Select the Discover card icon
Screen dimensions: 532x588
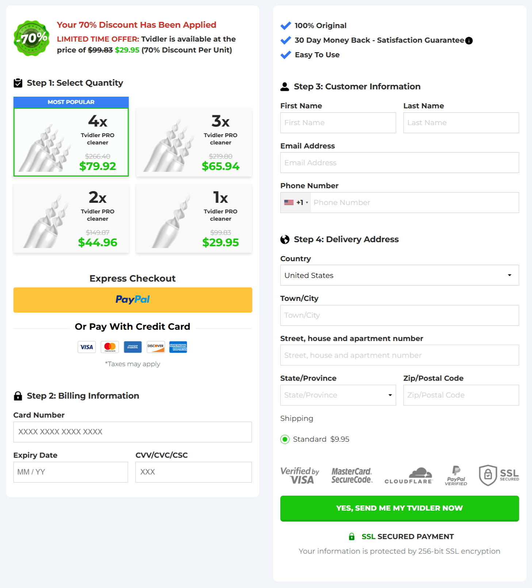[155, 347]
